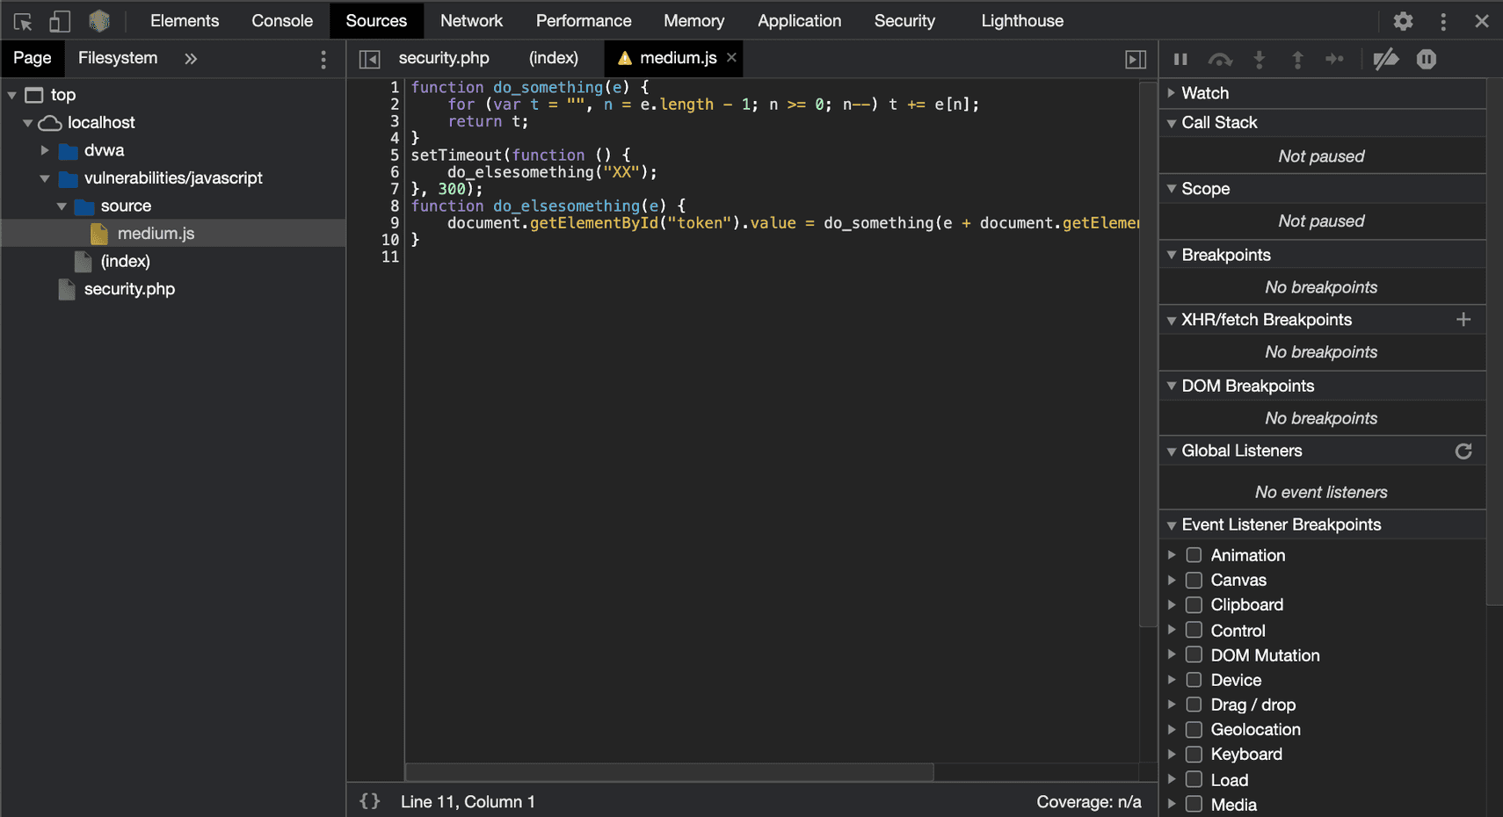Viewport: 1503px width, 817px height.
Task: Open DevTools settings gear
Action: 1405,20
